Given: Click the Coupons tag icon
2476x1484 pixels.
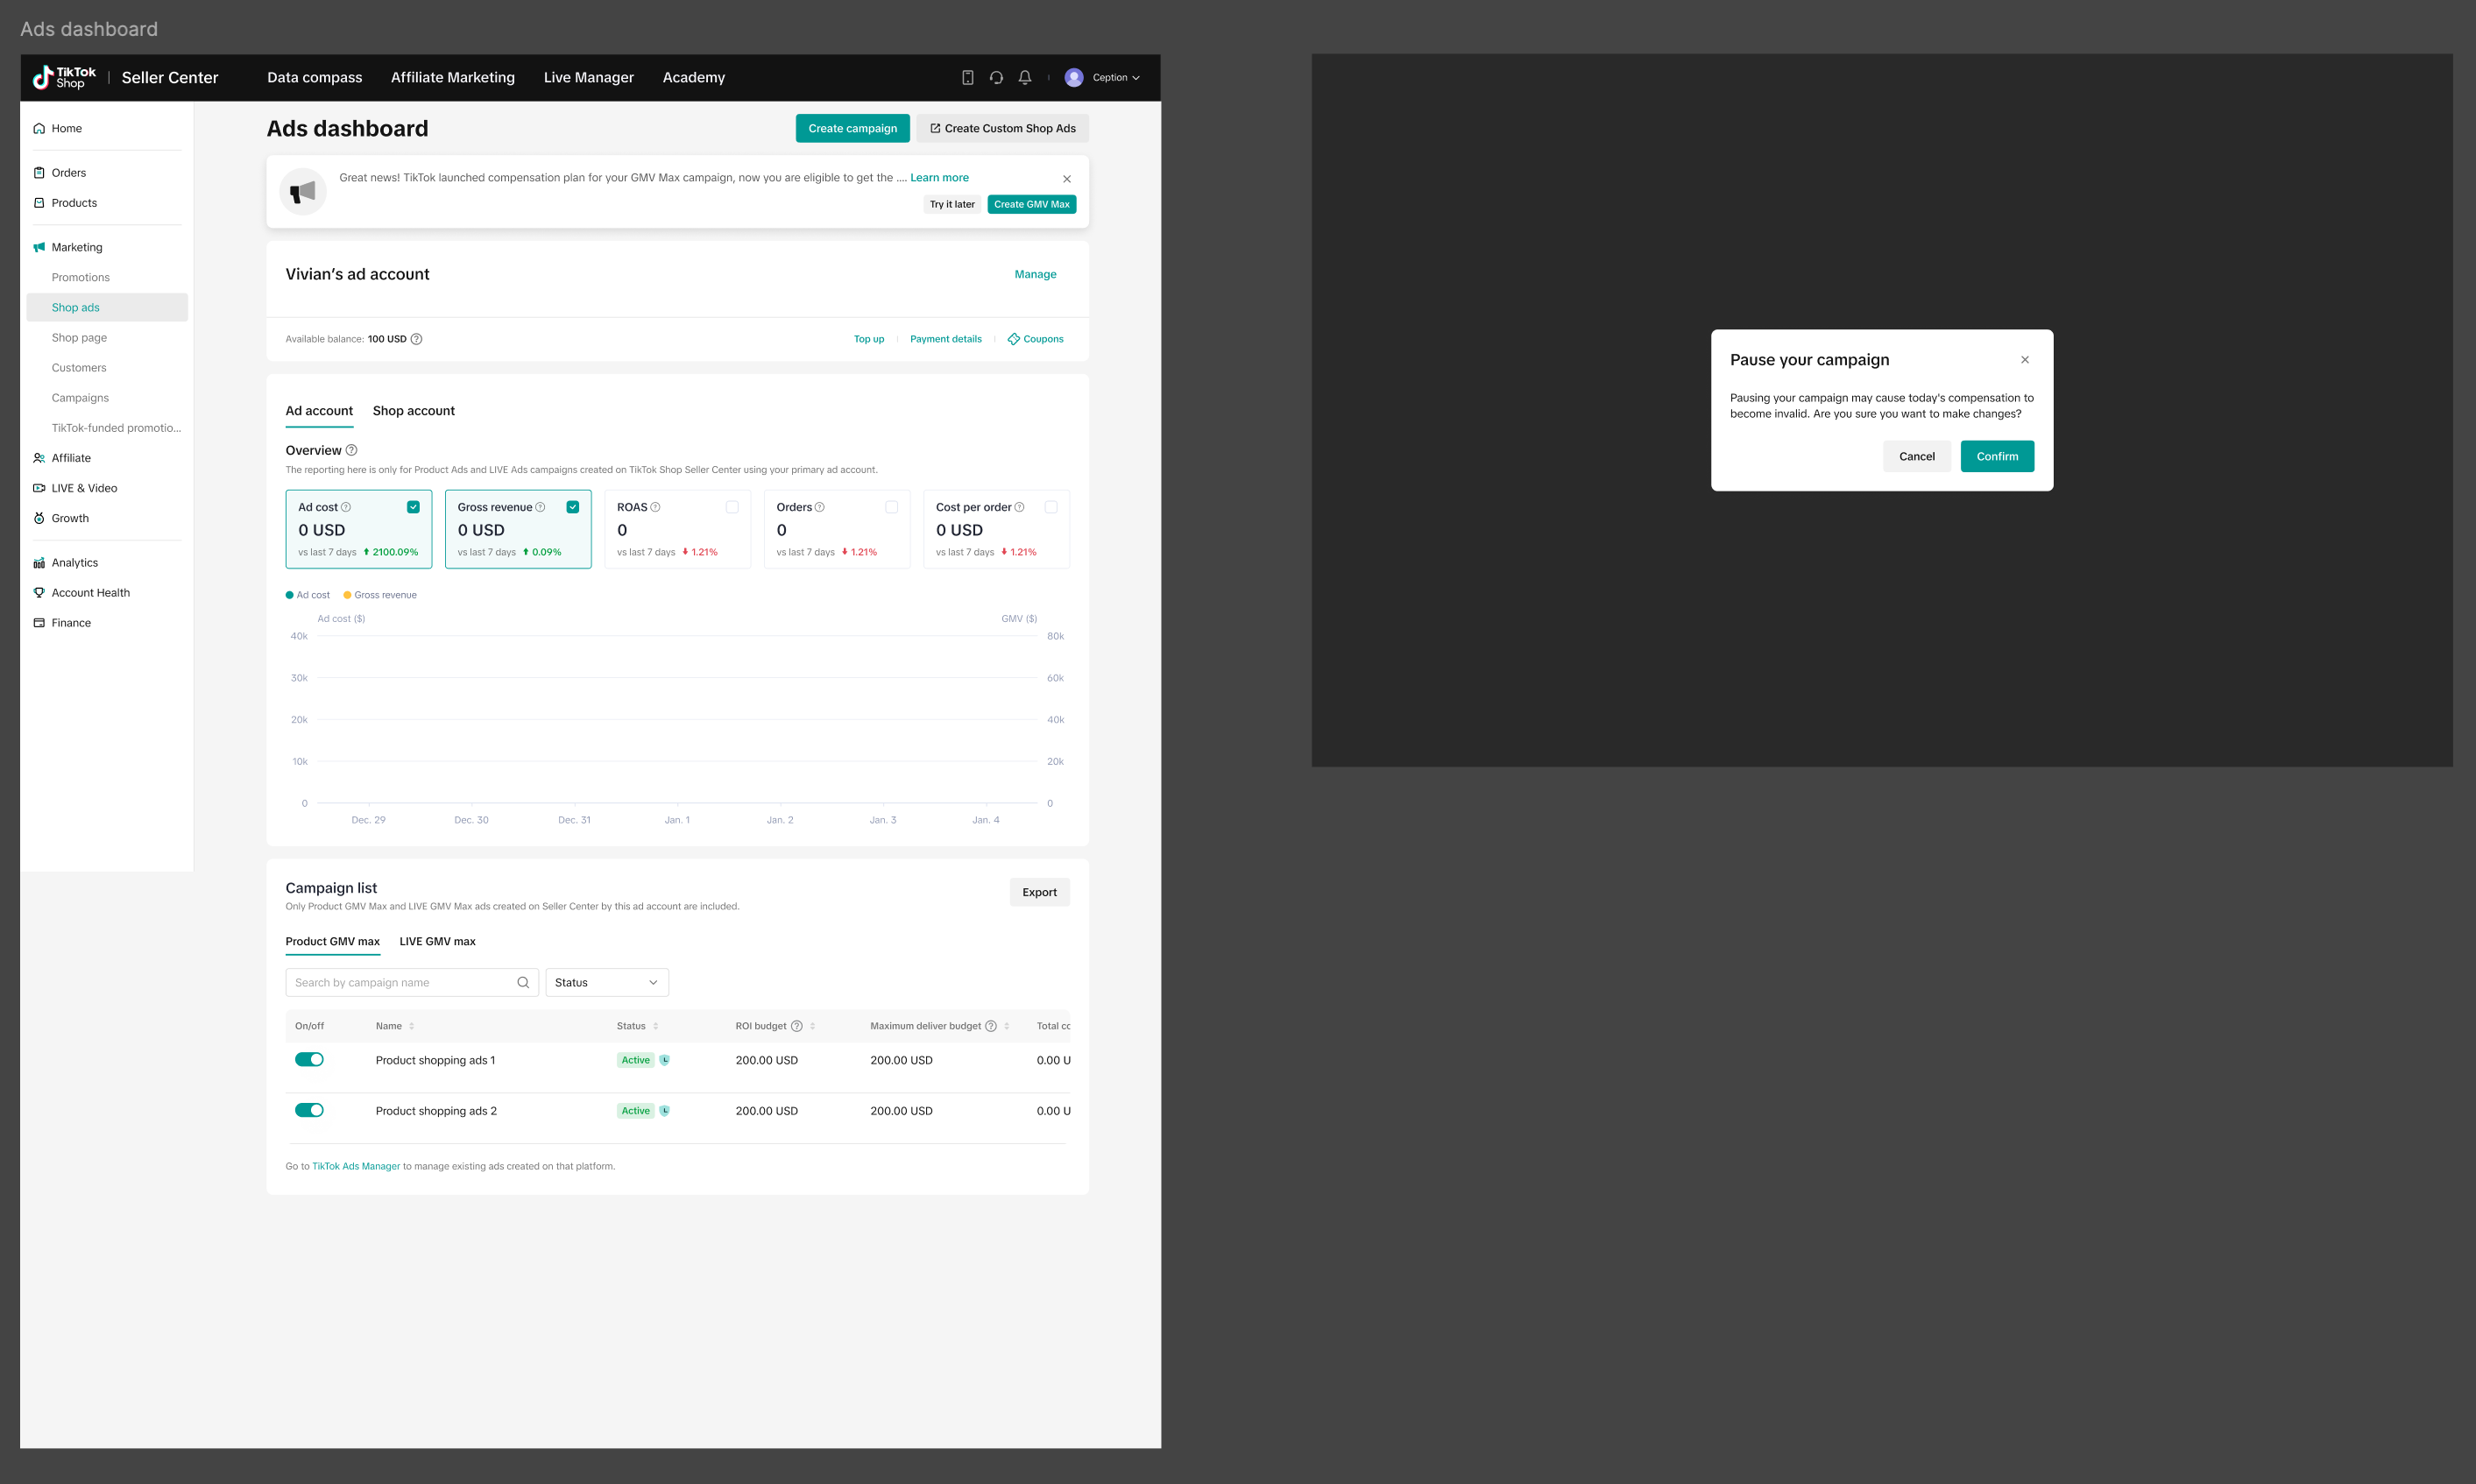Looking at the screenshot, I should click(x=1013, y=339).
